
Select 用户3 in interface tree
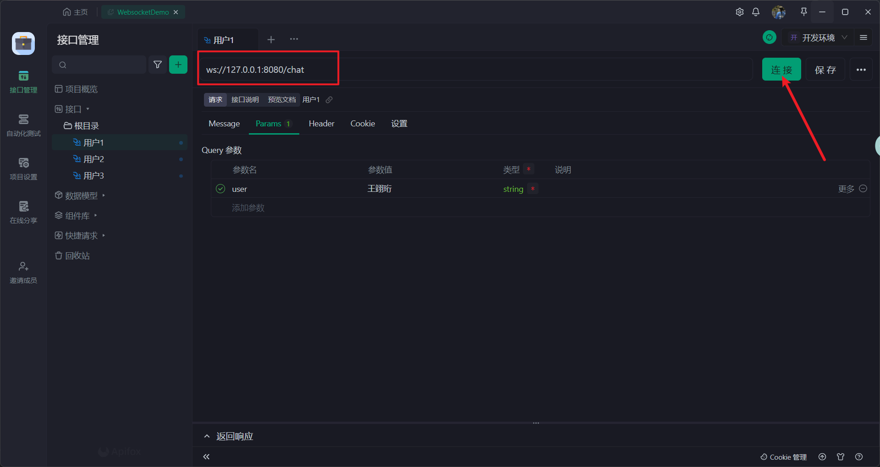click(120, 176)
